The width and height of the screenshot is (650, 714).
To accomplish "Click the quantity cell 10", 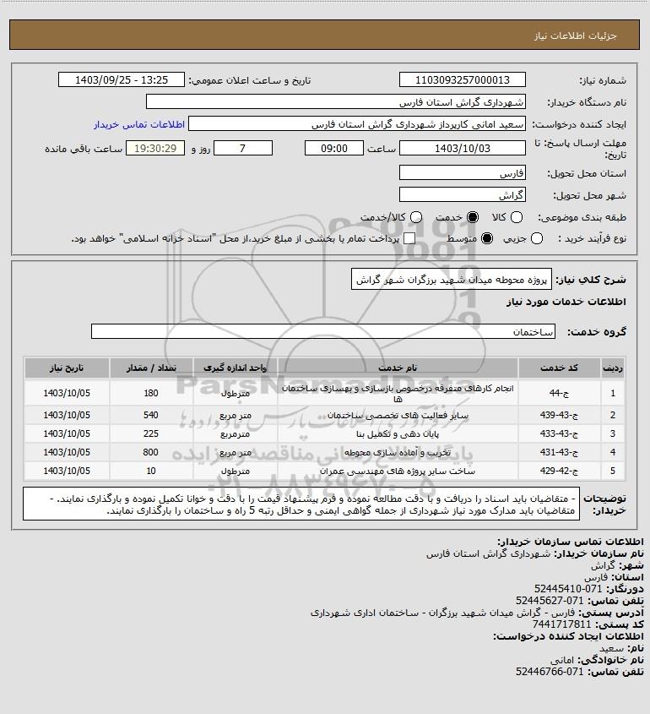I will tap(151, 471).
